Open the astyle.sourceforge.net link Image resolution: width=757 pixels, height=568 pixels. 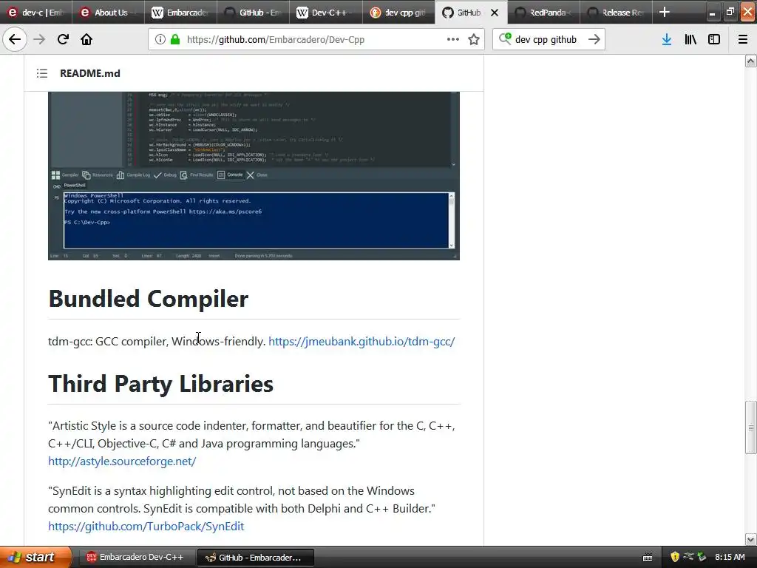pos(122,461)
